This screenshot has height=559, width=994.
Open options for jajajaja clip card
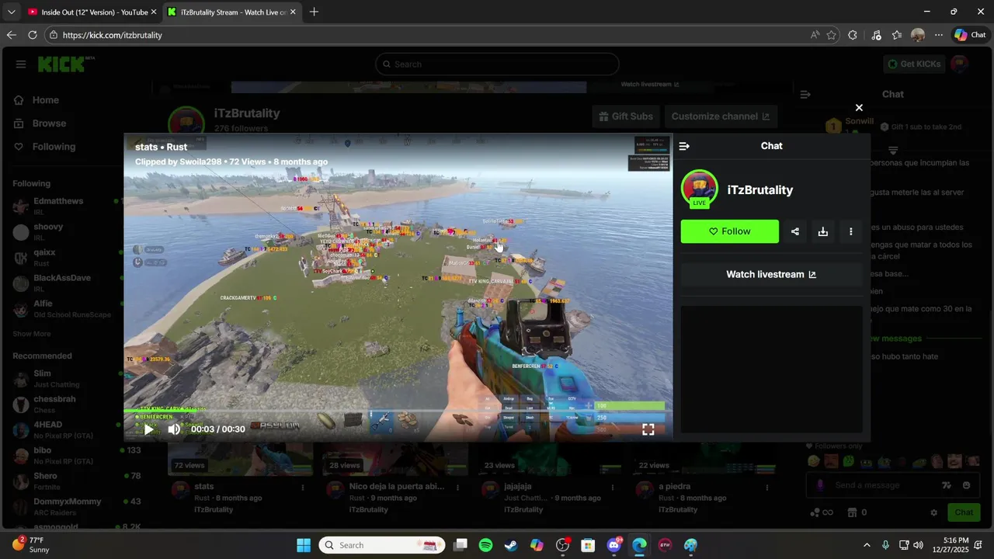pyautogui.click(x=613, y=488)
